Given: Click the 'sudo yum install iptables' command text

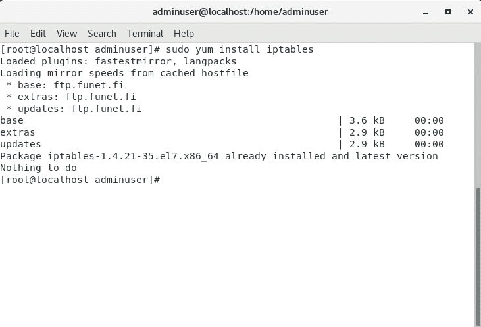Looking at the screenshot, I should (x=240, y=49).
